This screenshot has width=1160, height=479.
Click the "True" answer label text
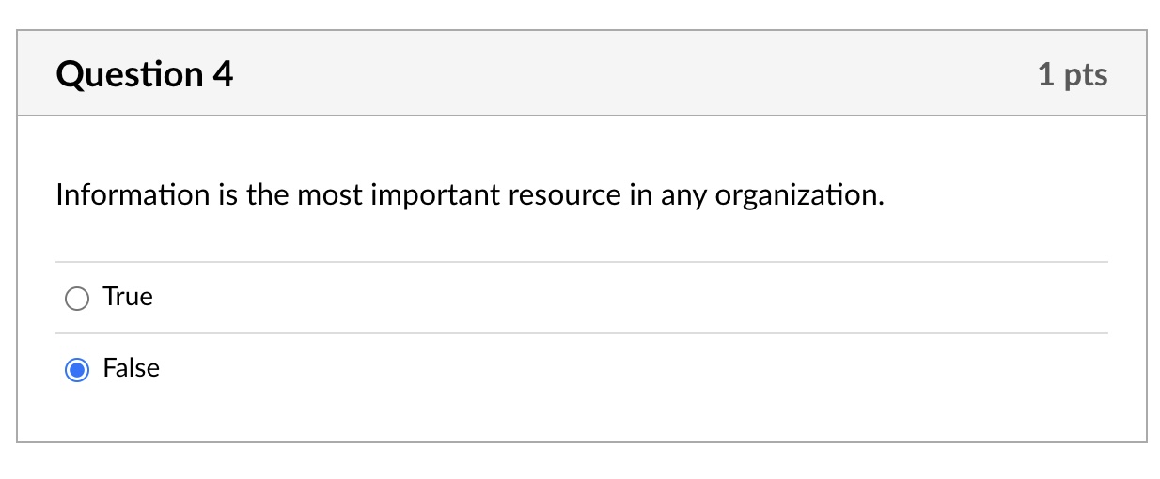(x=128, y=297)
